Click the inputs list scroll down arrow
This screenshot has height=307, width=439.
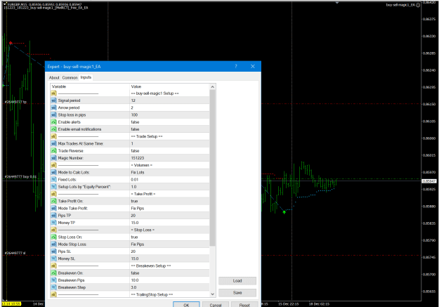213,294
